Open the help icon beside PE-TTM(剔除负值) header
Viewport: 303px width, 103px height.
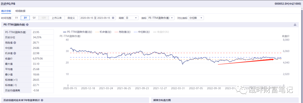point(27,25)
